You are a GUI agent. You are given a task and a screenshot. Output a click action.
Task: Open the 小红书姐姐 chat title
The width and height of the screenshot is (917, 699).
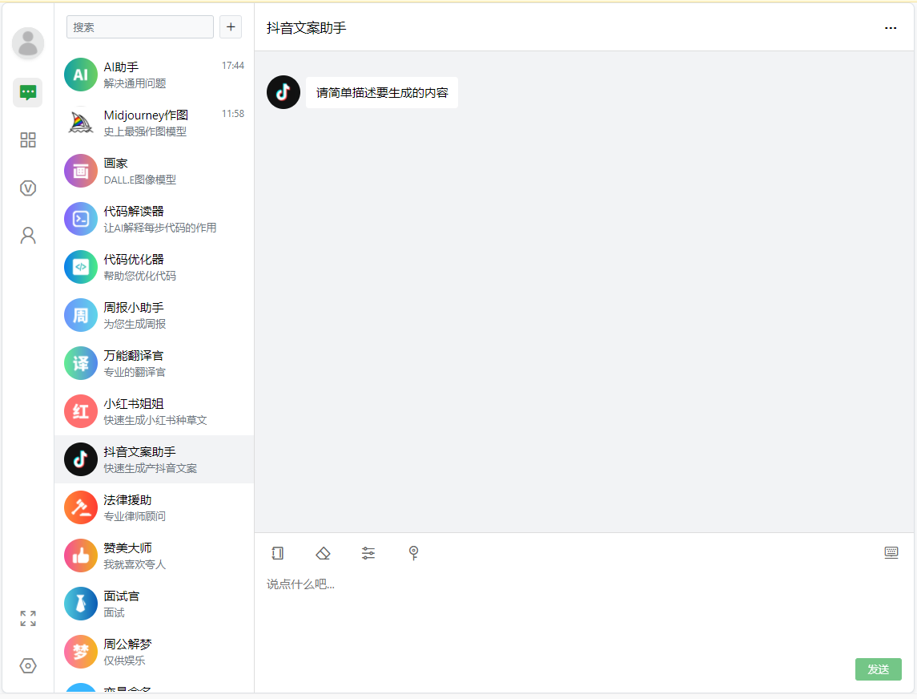[x=133, y=404]
